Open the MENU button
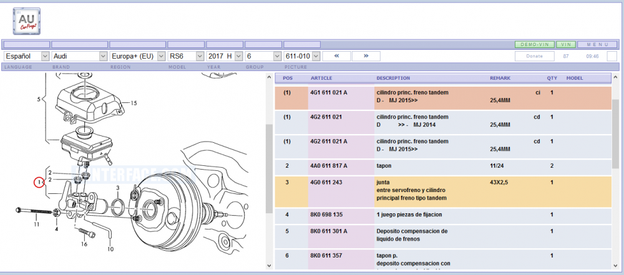The width and height of the screenshot is (624, 275). pyautogui.click(x=598, y=44)
